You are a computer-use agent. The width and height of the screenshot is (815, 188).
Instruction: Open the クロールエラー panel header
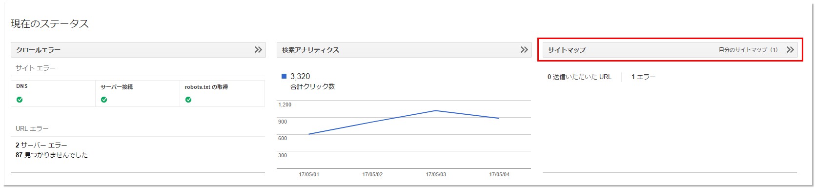tap(138, 50)
